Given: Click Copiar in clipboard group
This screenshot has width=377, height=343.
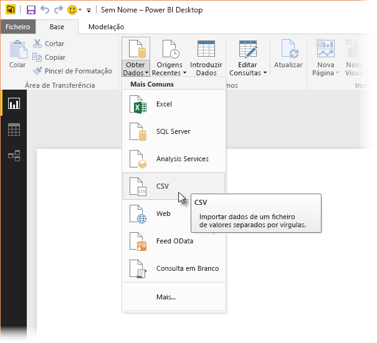Looking at the screenshot, I should tap(49, 57).
